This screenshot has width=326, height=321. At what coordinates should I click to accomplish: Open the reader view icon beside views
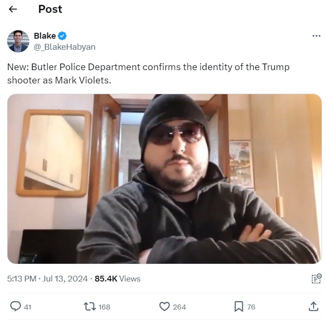(316, 278)
